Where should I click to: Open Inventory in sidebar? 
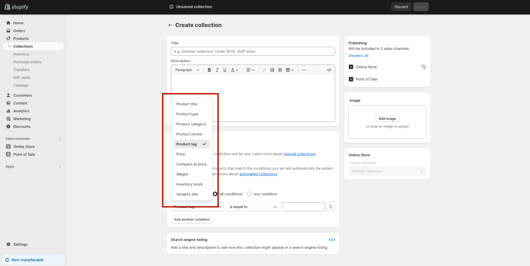tap(21, 54)
